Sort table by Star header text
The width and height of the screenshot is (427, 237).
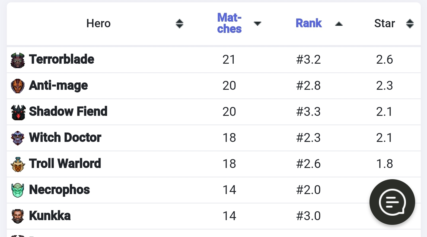click(x=385, y=24)
